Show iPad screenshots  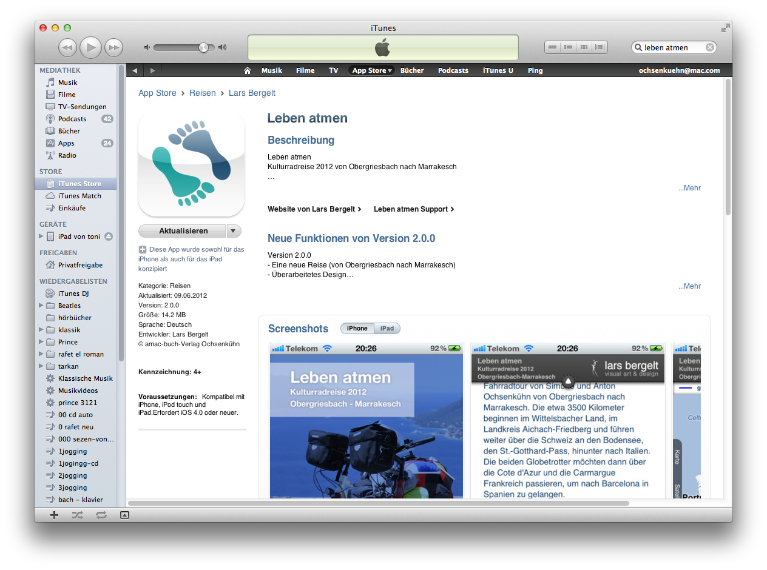(x=387, y=329)
